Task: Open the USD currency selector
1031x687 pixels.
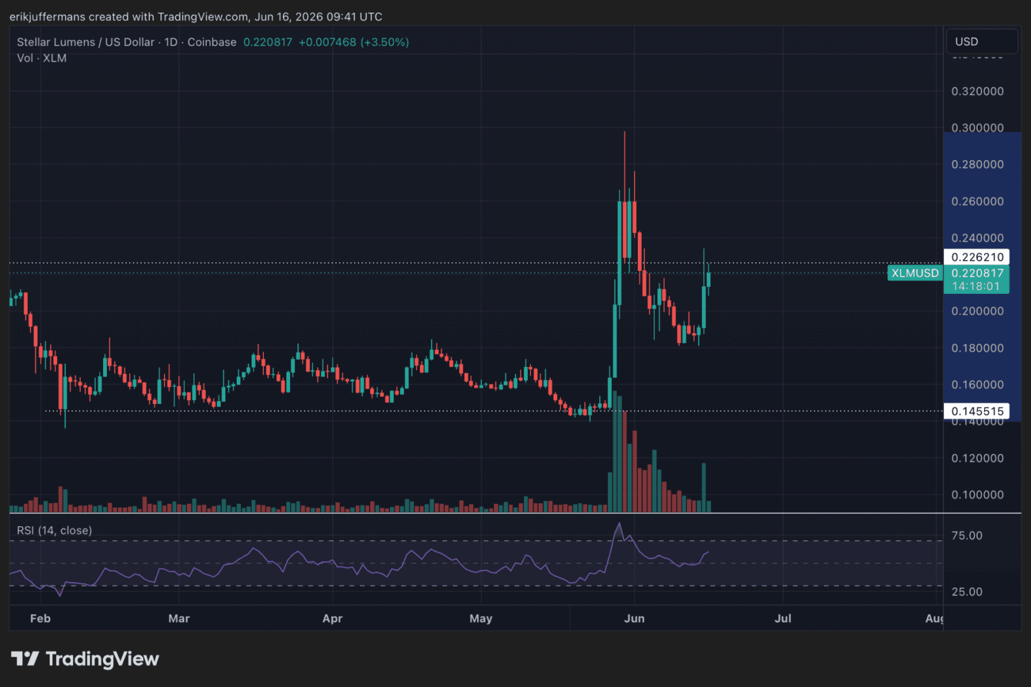Action: tap(981, 41)
